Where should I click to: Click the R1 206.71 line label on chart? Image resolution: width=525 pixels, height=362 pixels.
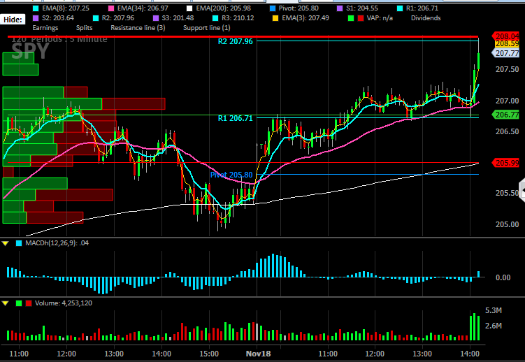tap(236, 118)
